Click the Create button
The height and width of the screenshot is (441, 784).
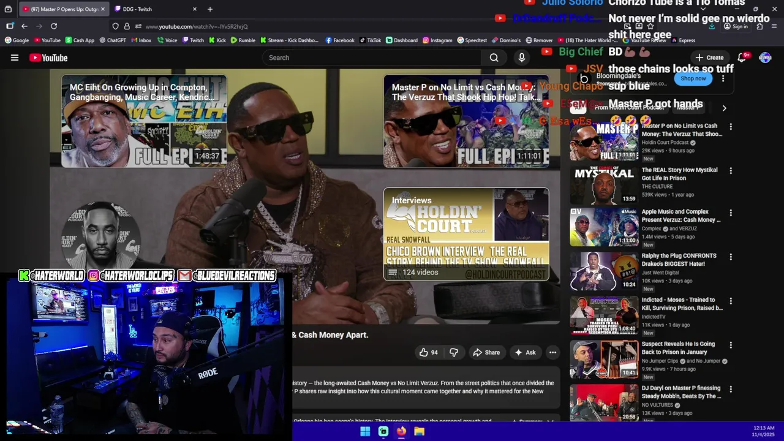click(x=709, y=58)
